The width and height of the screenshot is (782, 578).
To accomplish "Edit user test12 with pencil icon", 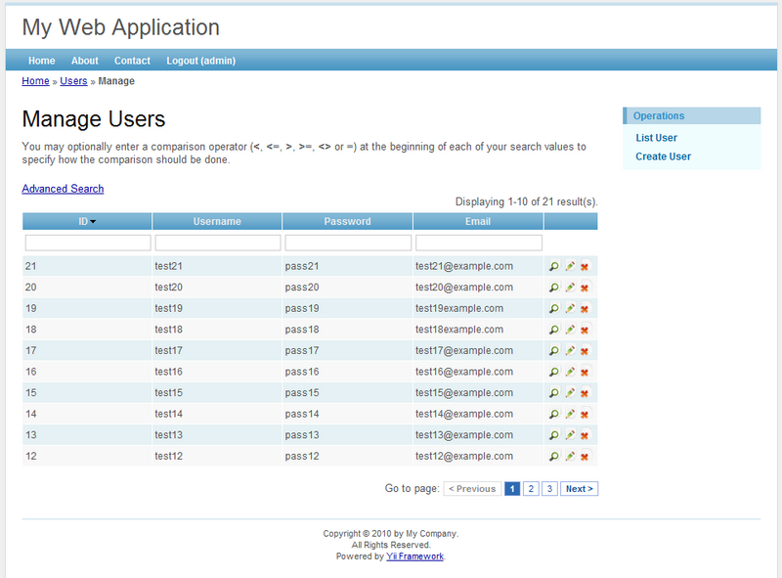I will (570, 456).
